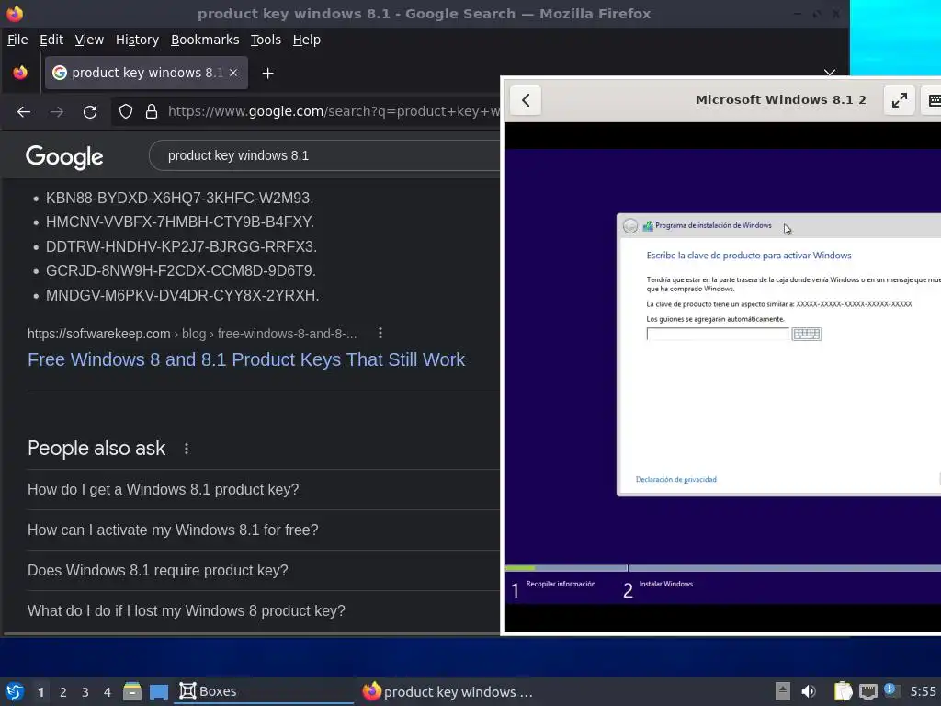Switch to workspace 4
The width and height of the screenshot is (941, 706).
(108, 692)
